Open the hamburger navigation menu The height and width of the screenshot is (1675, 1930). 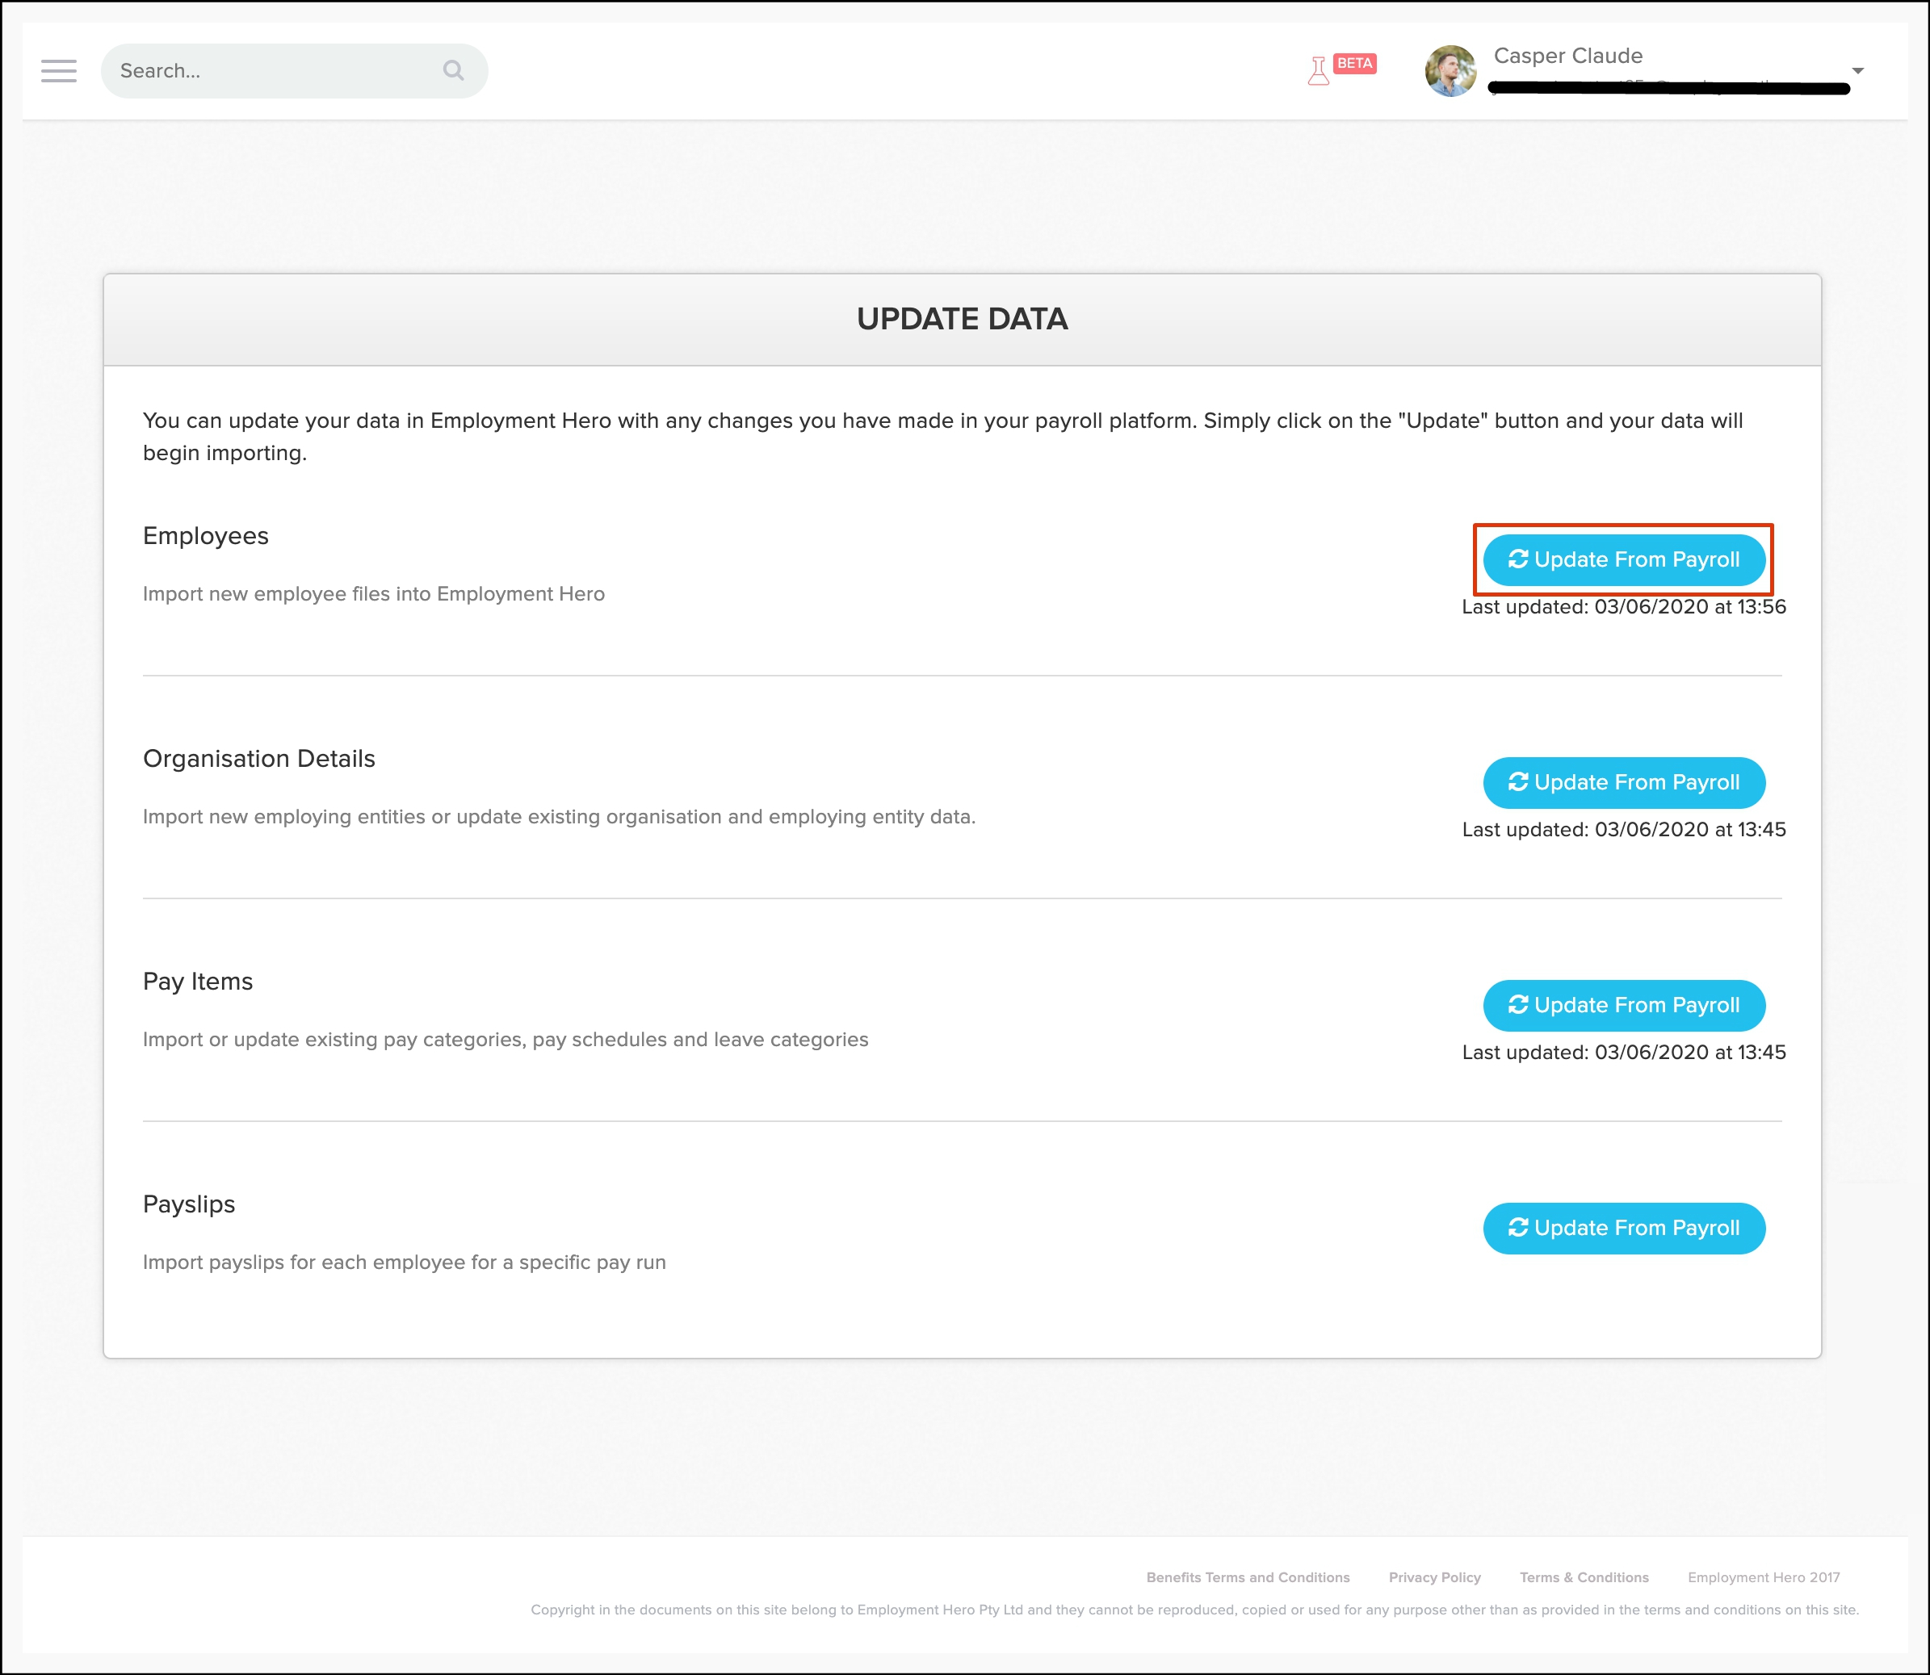pos(59,71)
